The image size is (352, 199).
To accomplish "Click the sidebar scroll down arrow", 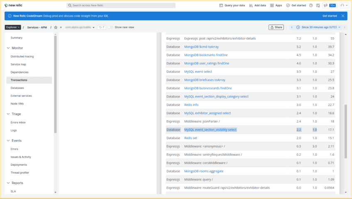I will point(56,192).
